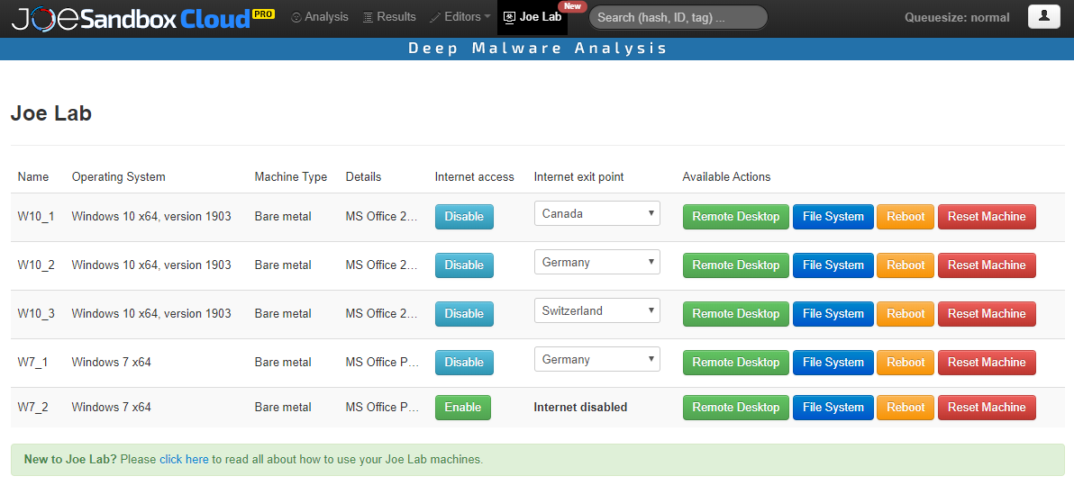Click the 'Deep Malware Analysis' banner text
The height and width of the screenshot is (485, 1074).
pos(538,49)
